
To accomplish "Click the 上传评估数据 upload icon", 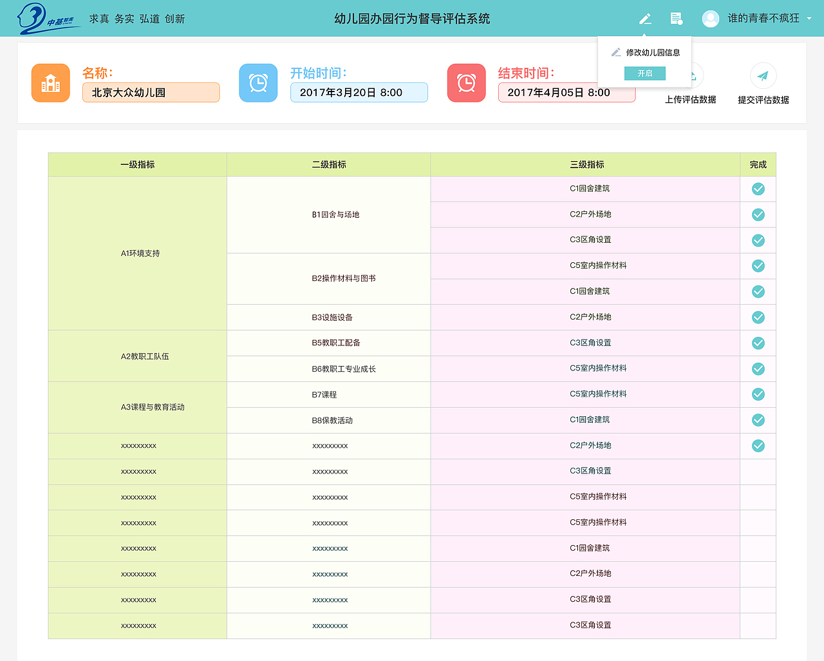I will (x=690, y=75).
